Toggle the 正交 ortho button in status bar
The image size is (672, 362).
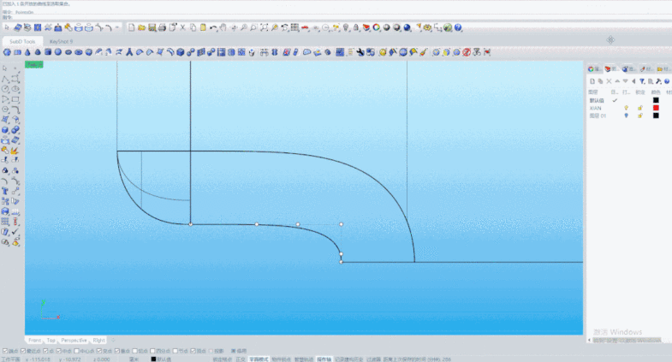point(241,359)
